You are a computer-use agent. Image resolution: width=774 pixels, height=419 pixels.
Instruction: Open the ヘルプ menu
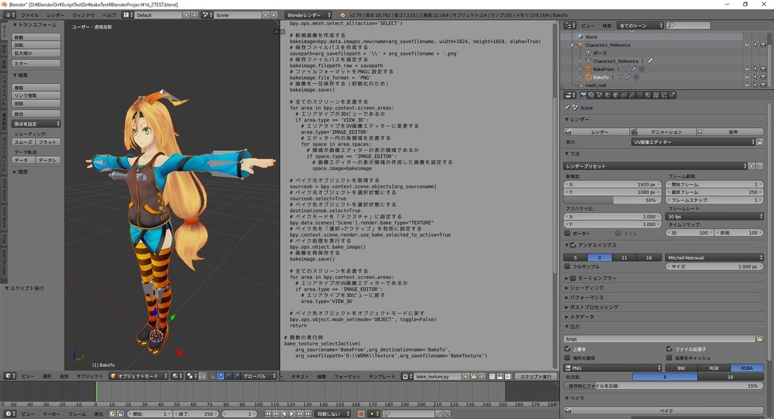(x=110, y=15)
